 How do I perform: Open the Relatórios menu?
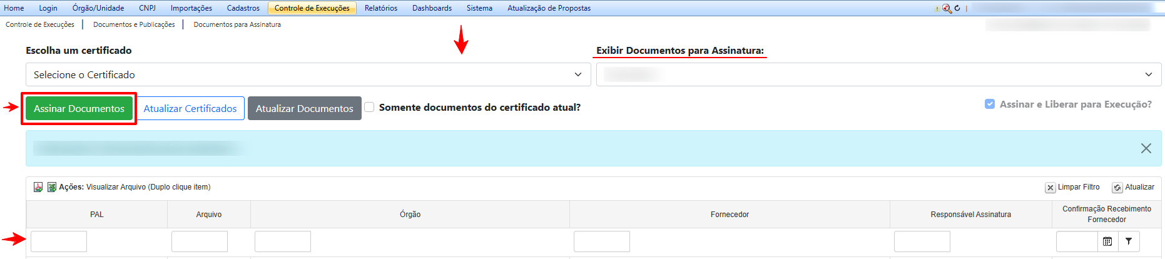click(381, 8)
